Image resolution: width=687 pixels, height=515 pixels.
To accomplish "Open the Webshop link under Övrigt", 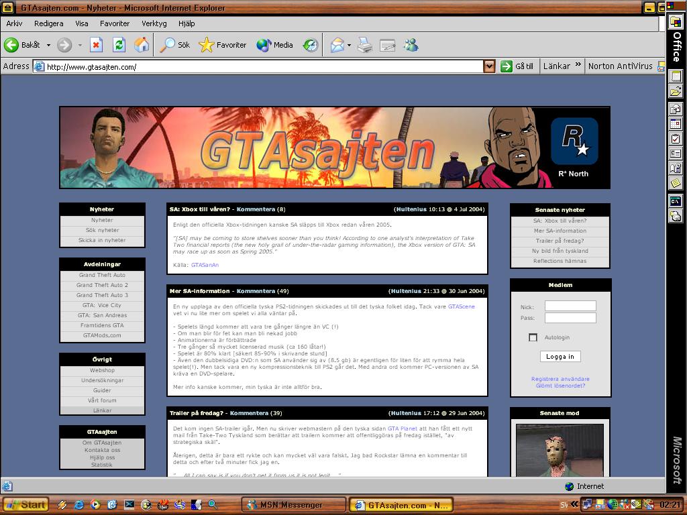I will pos(102,370).
